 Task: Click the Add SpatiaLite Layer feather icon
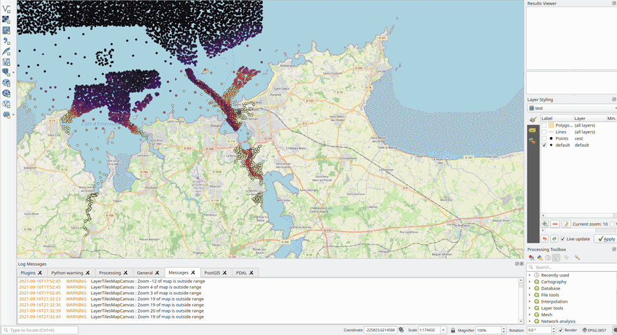tap(7, 51)
